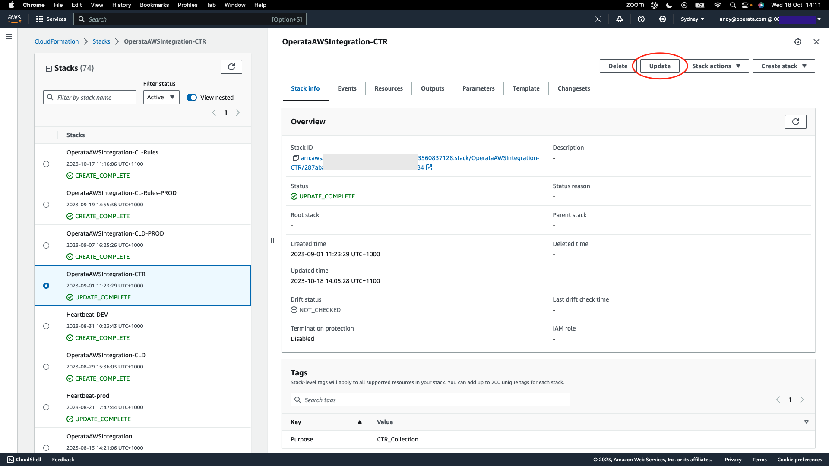Open the Sydney region selector
Screen dimensions: 829x466
point(693,19)
